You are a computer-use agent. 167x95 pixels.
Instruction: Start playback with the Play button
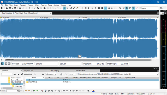[89, 8]
